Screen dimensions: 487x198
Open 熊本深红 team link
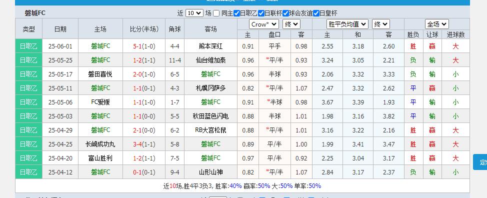210,46
